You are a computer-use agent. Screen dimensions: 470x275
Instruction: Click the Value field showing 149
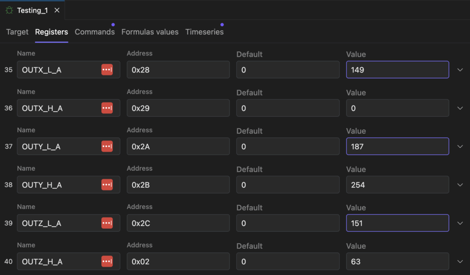397,70
